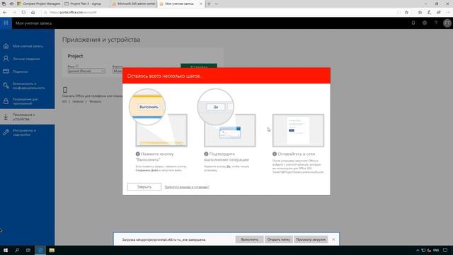Dismiss the download notification bar with X

point(333,239)
